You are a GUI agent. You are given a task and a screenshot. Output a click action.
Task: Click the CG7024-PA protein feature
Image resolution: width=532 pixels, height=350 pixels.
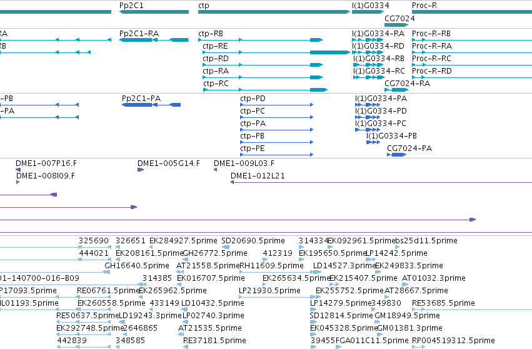pyautogui.click(x=396, y=155)
